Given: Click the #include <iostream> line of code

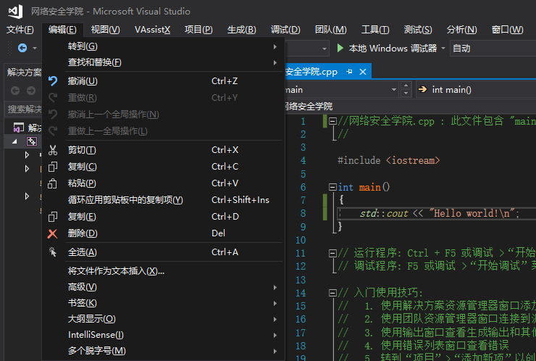Looking at the screenshot, I should 389,160.
